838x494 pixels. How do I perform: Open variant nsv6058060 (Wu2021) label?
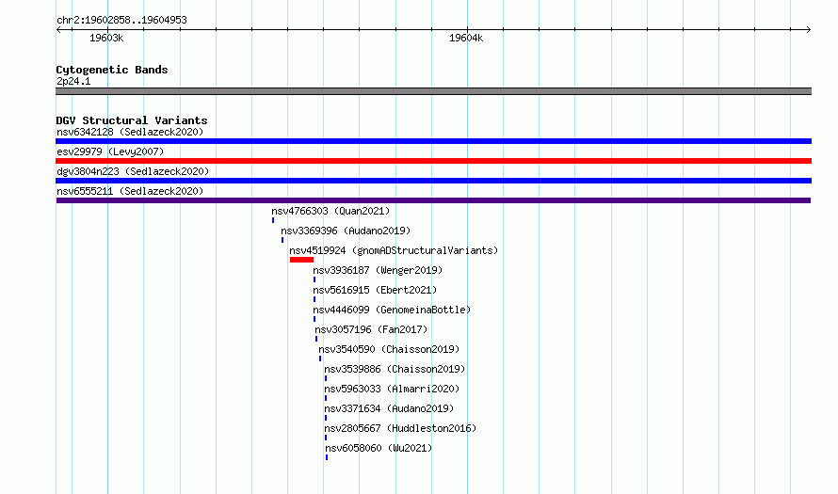[379, 448]
